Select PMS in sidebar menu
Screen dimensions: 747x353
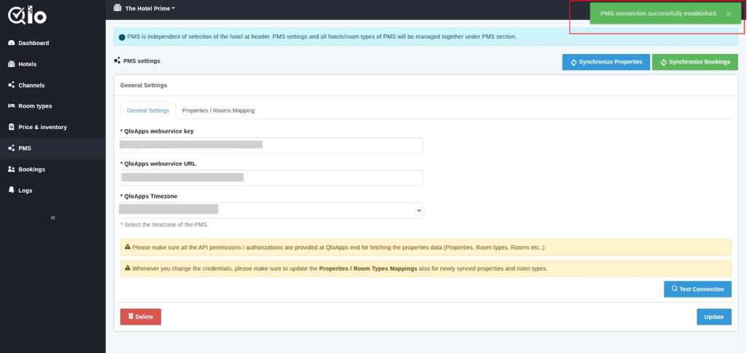(25, 148)
